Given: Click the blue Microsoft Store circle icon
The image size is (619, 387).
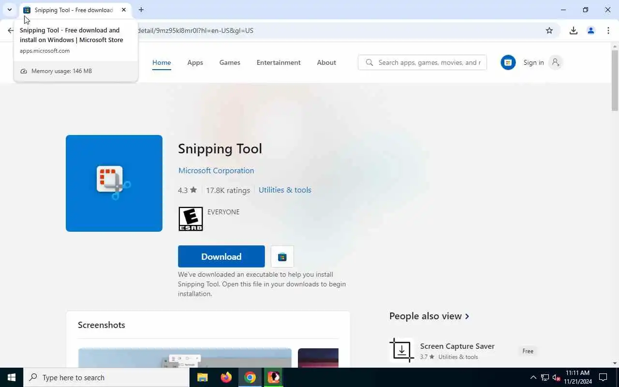Looking at the screenshot, I should (x=508, y=62).
